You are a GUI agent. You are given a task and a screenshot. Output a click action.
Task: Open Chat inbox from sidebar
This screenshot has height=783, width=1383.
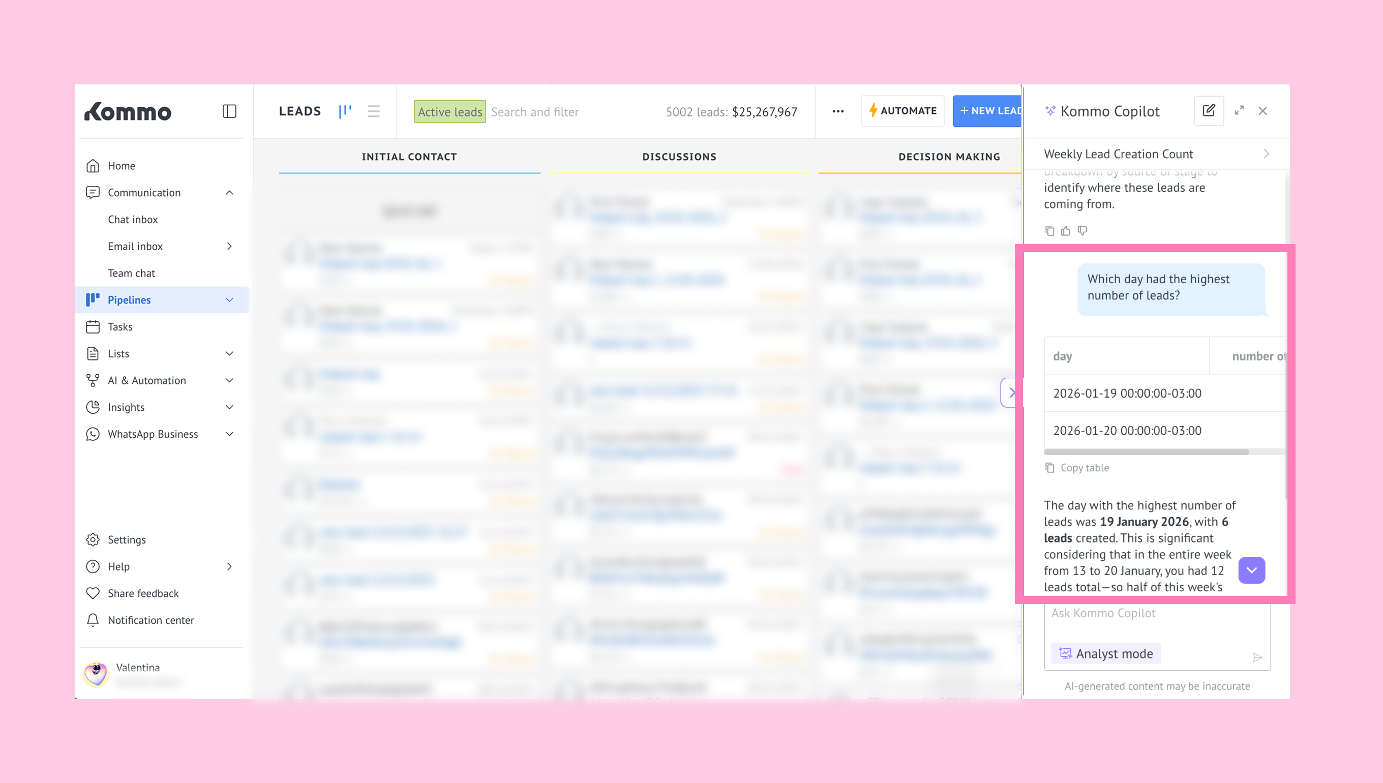pos(132,220)
